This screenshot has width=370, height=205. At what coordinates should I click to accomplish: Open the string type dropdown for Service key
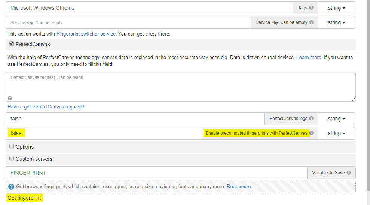coord(336,23)
